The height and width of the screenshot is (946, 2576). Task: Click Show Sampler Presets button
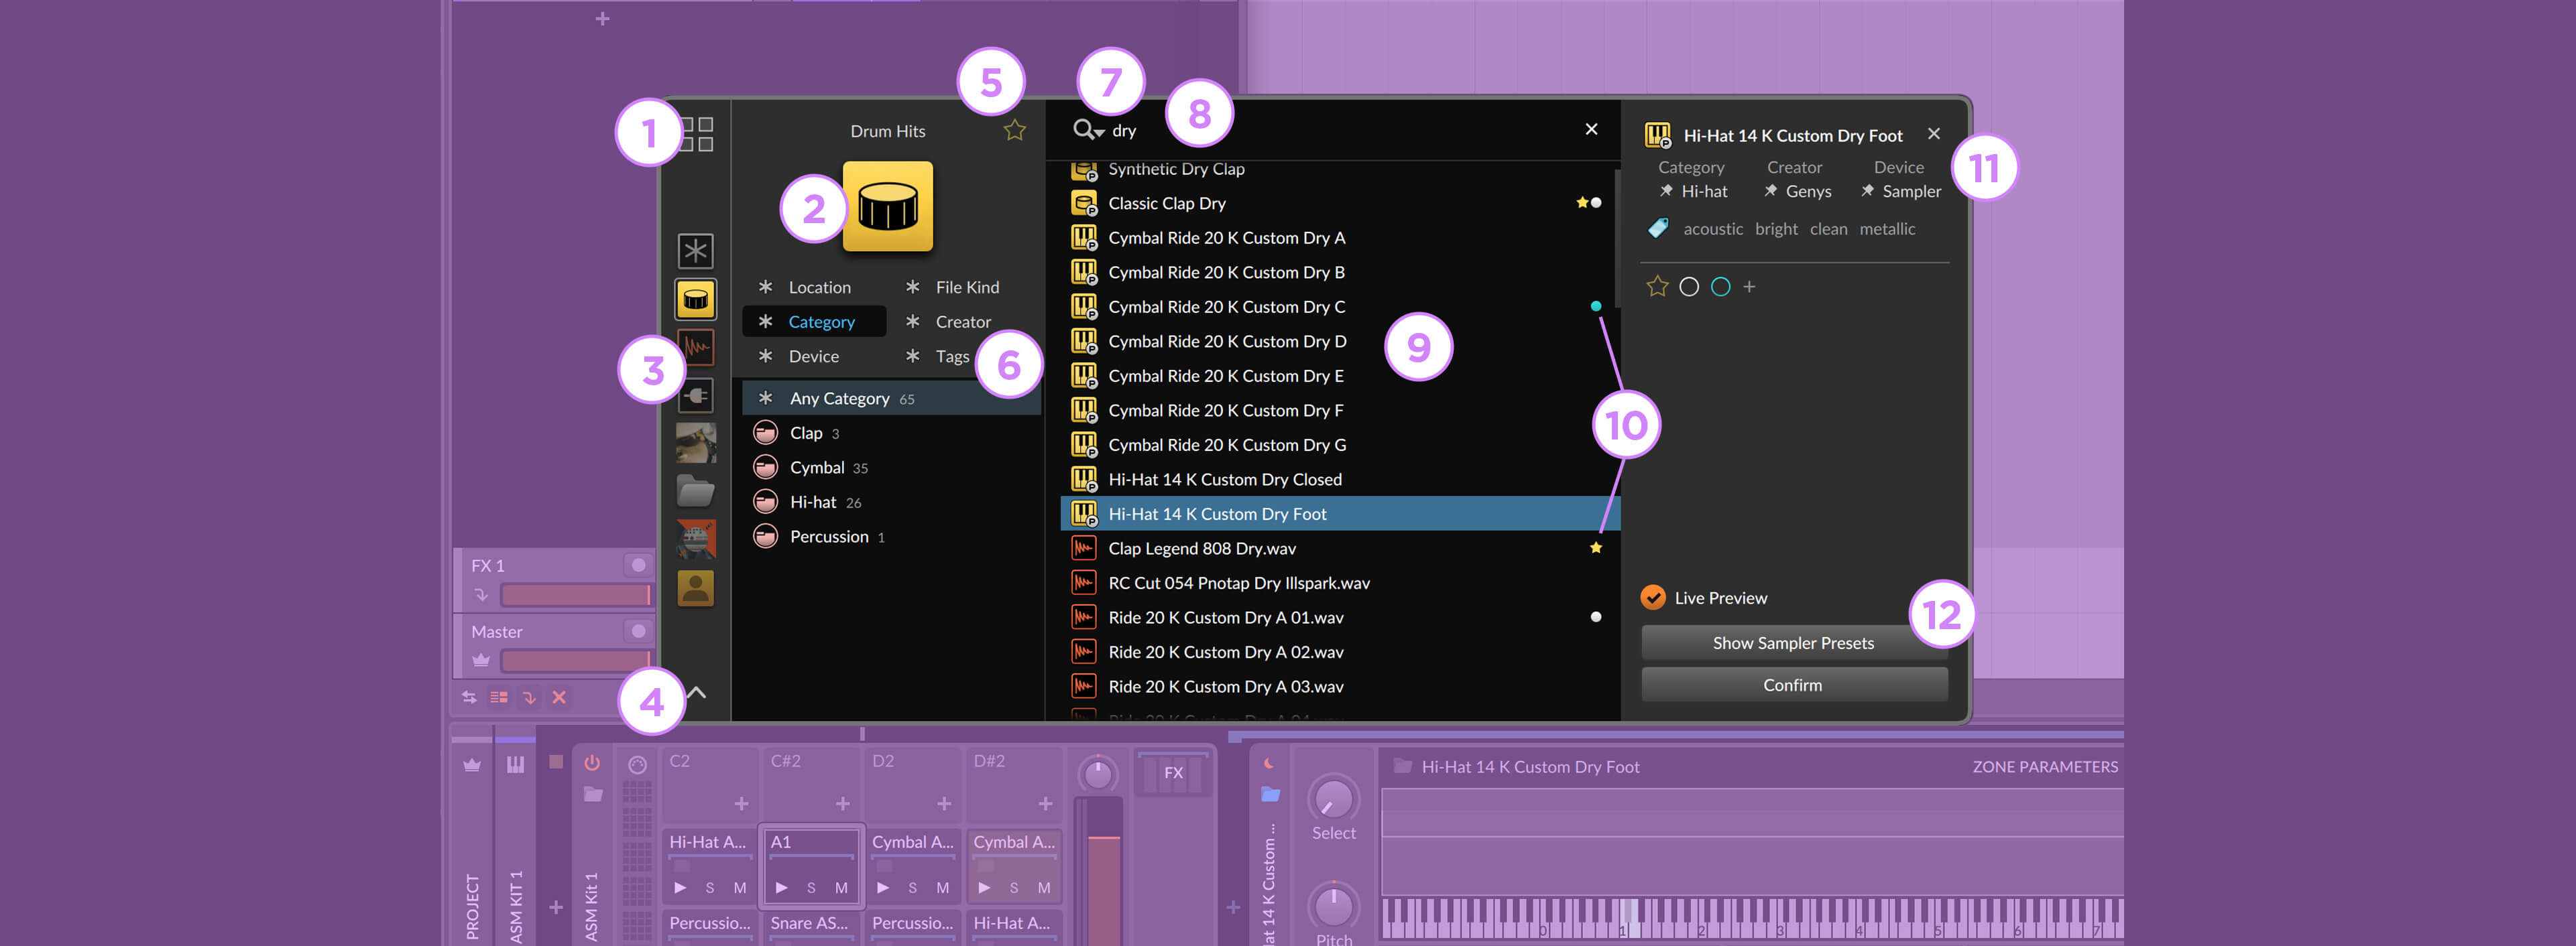(x=1794, y=640)
